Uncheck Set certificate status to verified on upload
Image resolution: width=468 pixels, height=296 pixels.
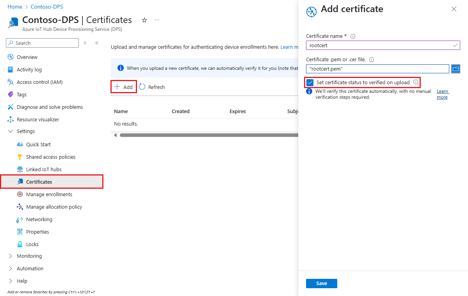(310, 82)
